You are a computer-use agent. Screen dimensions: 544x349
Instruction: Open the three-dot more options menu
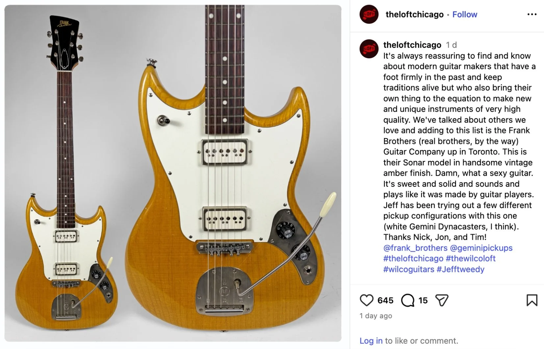[x=532, y=14]
